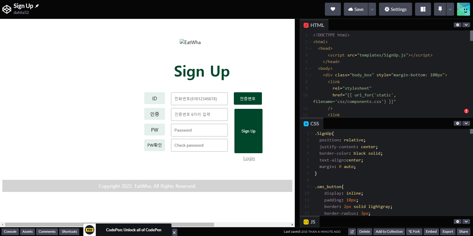Save the pen
Viewport: 473px width, 236px height.
coord(356,9)
